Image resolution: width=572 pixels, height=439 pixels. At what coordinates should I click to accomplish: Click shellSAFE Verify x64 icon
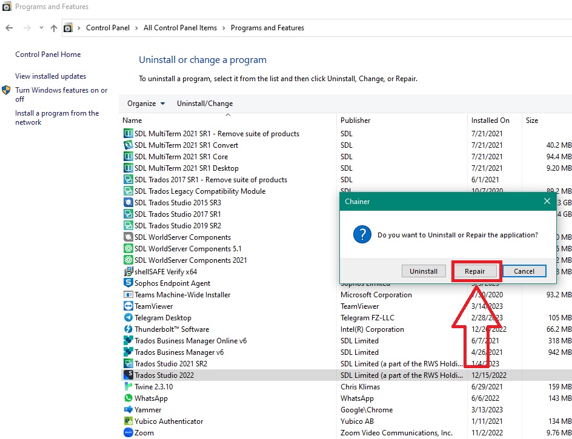128,272
